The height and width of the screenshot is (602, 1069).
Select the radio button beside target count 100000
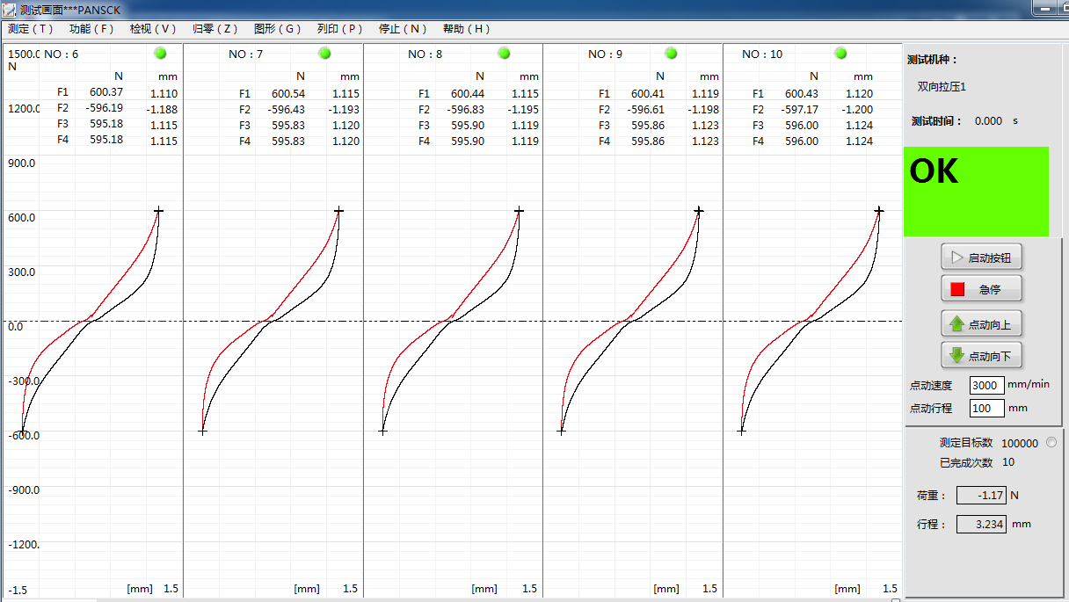[1051, 443]
